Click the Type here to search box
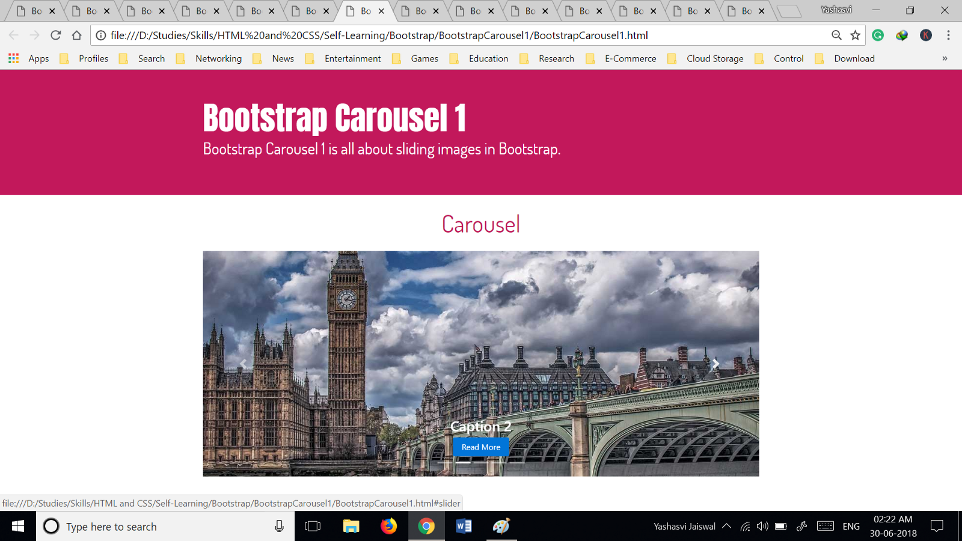Screen dimensions: 962x541 (165, 527)
